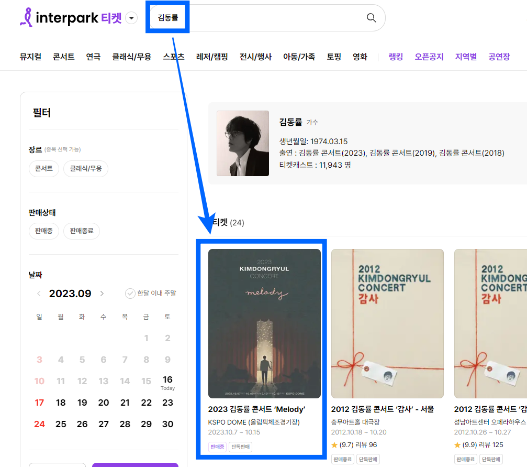527x467 pixels.
Task: Select September 20 in the calendar
Action: [x=104, y=403]
